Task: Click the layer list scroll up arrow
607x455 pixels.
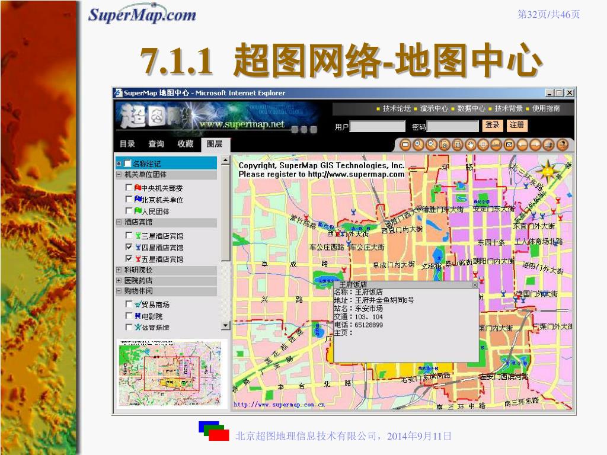Action: click(226, 160)
